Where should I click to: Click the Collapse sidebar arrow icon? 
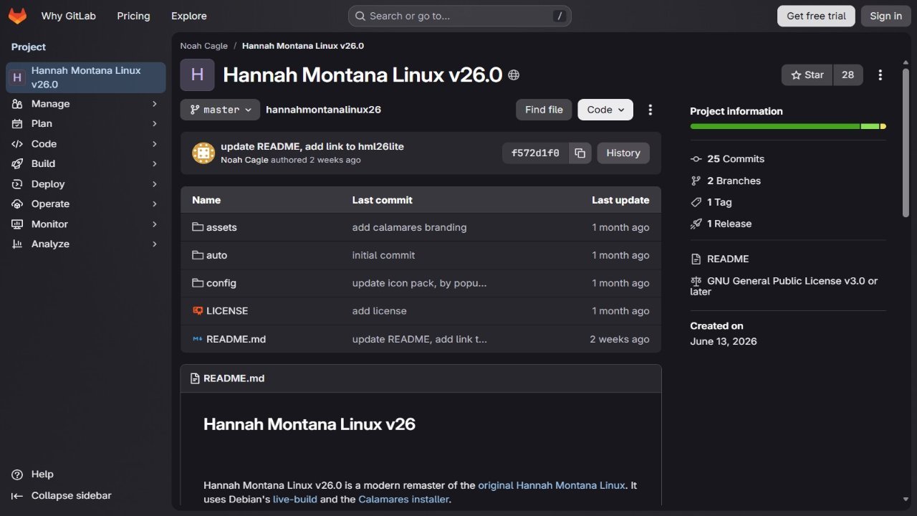pyautogui.click(x=17, y=496)
